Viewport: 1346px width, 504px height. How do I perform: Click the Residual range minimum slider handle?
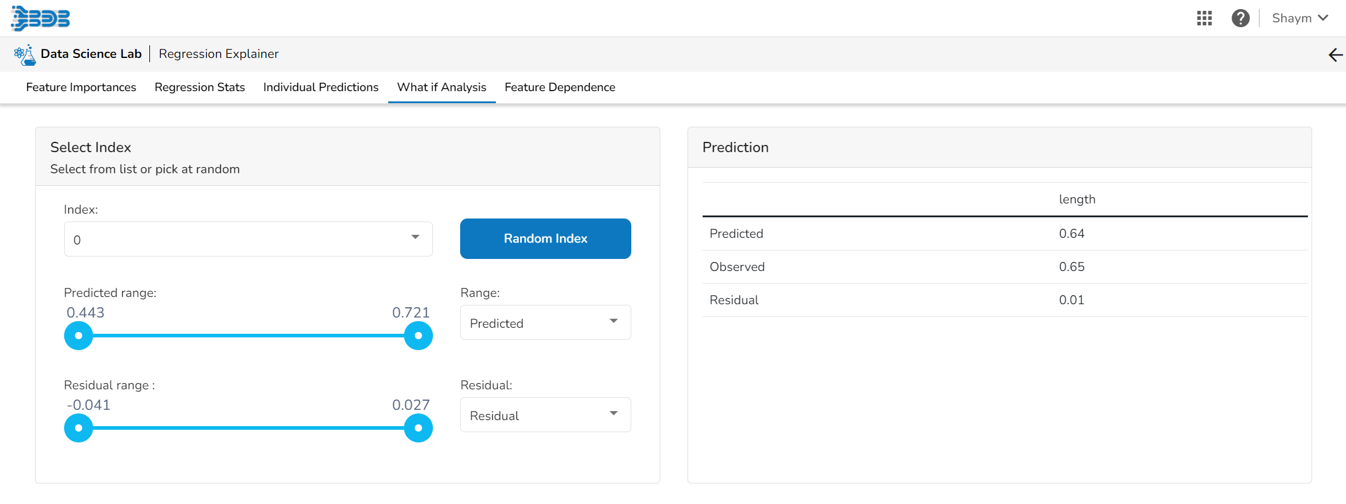79,428
